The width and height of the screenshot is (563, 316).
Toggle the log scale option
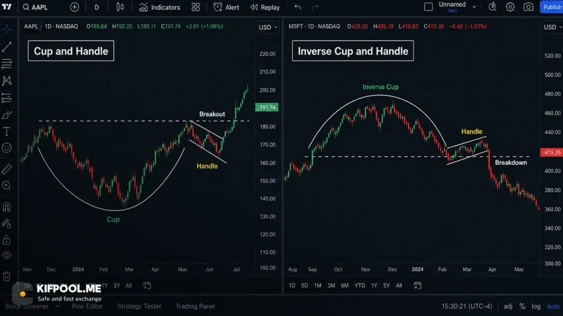[x=536, y=307]
